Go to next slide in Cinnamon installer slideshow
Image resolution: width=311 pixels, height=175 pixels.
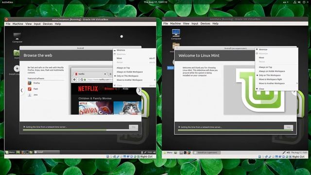point(139,90)
